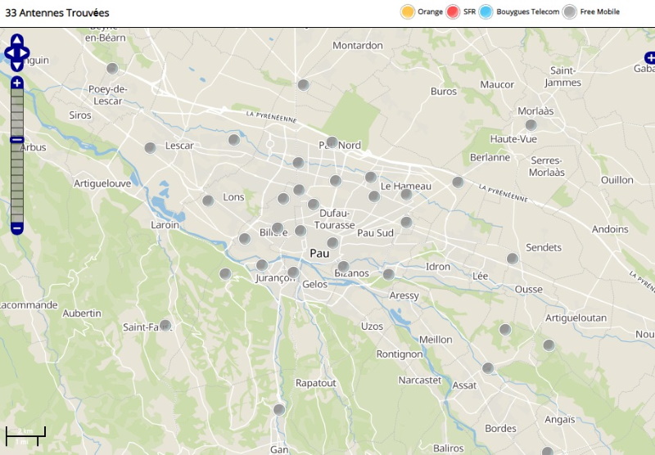Click the '33 Antennes Trouvées' heading
The image size is (655, 455).
click(57, 13)
